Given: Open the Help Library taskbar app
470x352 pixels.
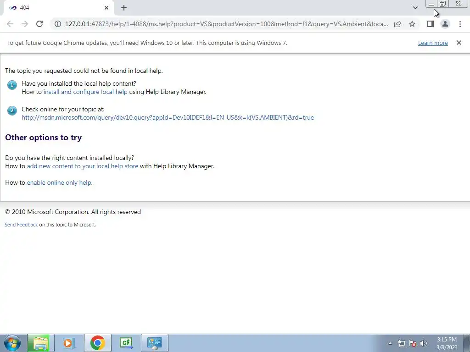Looking at the screenshot, I should coord(154,343).
